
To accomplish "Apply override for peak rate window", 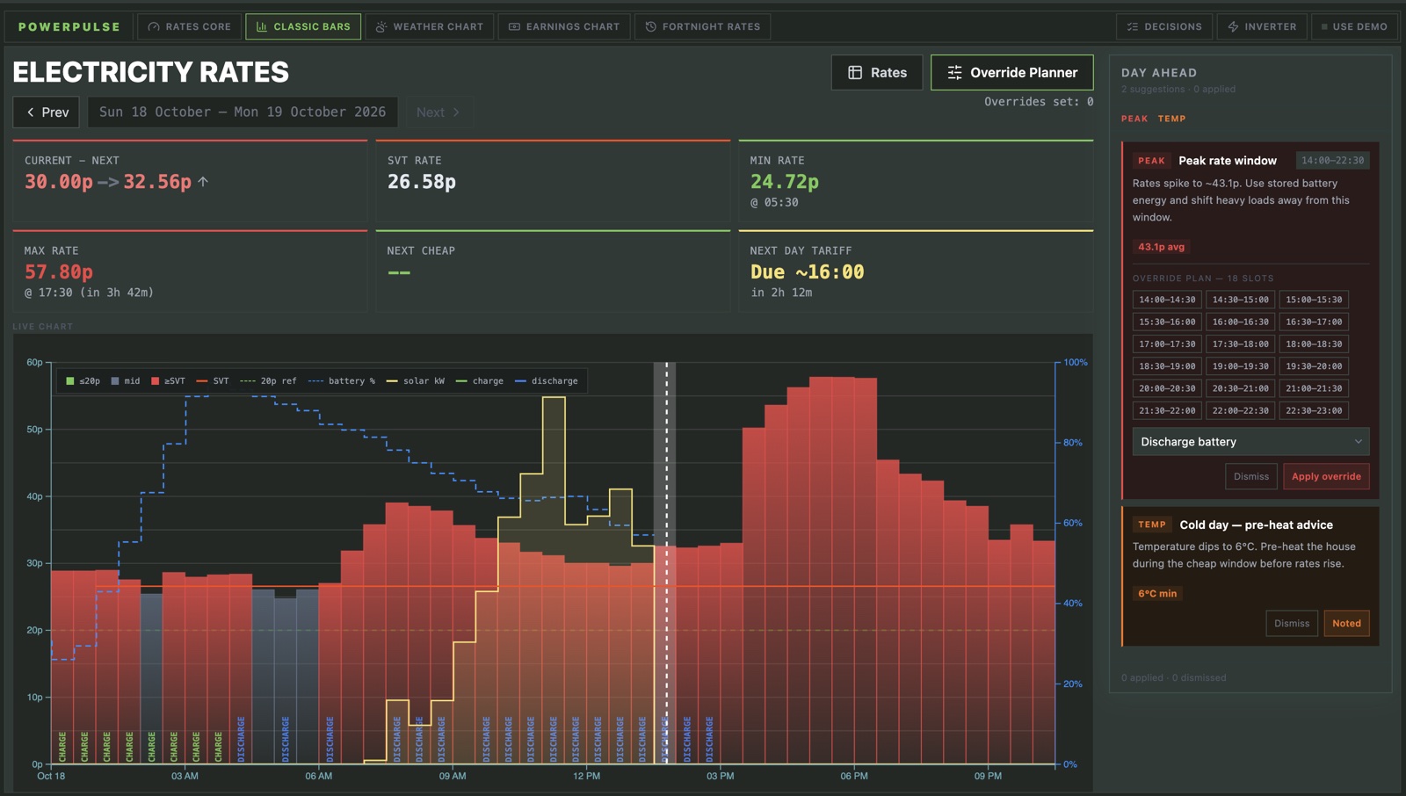I will [x=1326, y=476].
